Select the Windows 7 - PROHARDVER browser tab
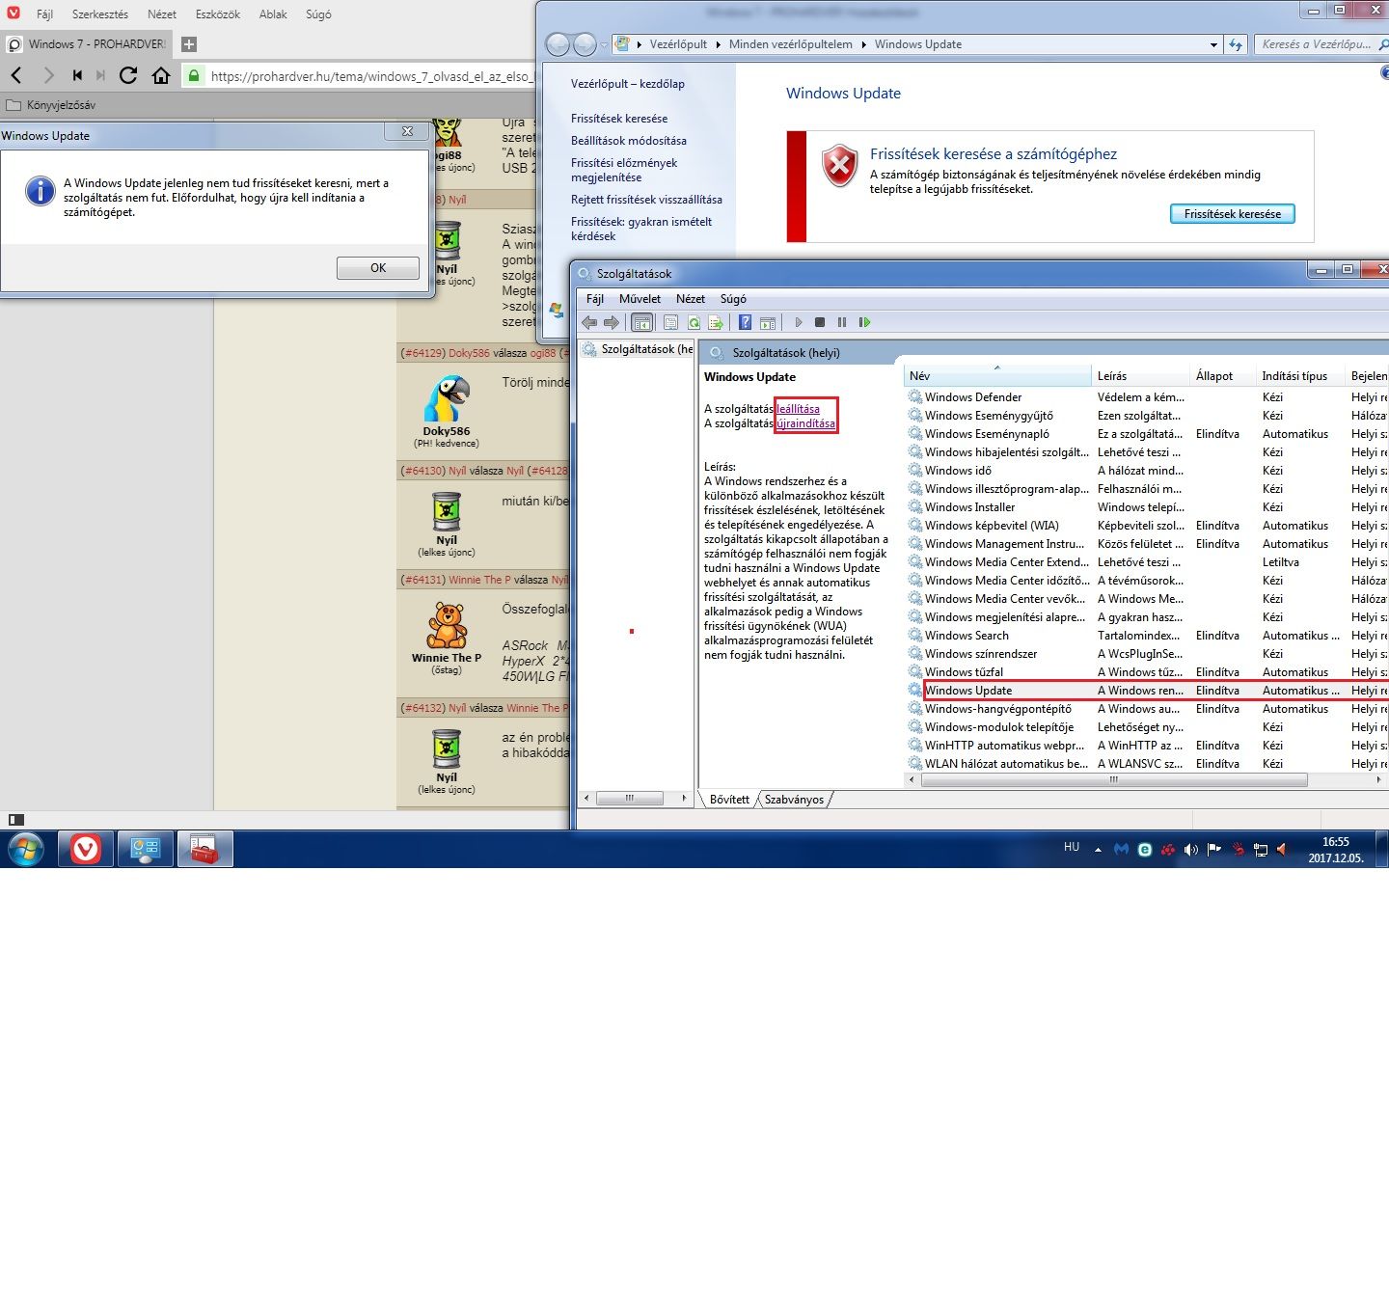The image size is (1389, 1306). [x=89, y=44]
